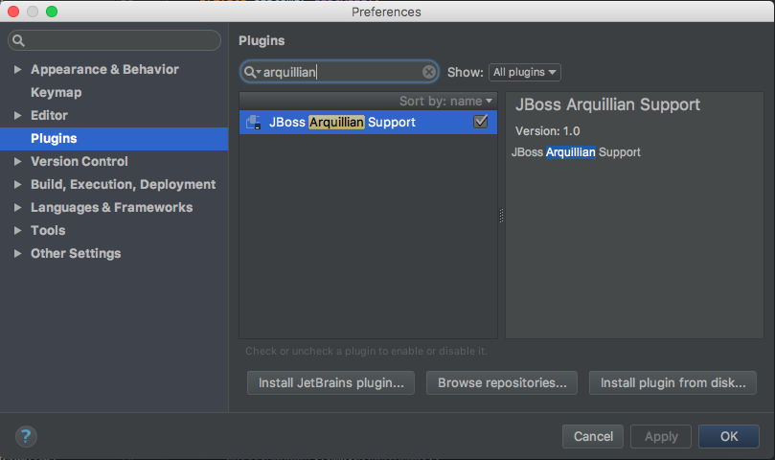Click the Apply button
Viewport: 775px width, 460px height.
(661, 436)
